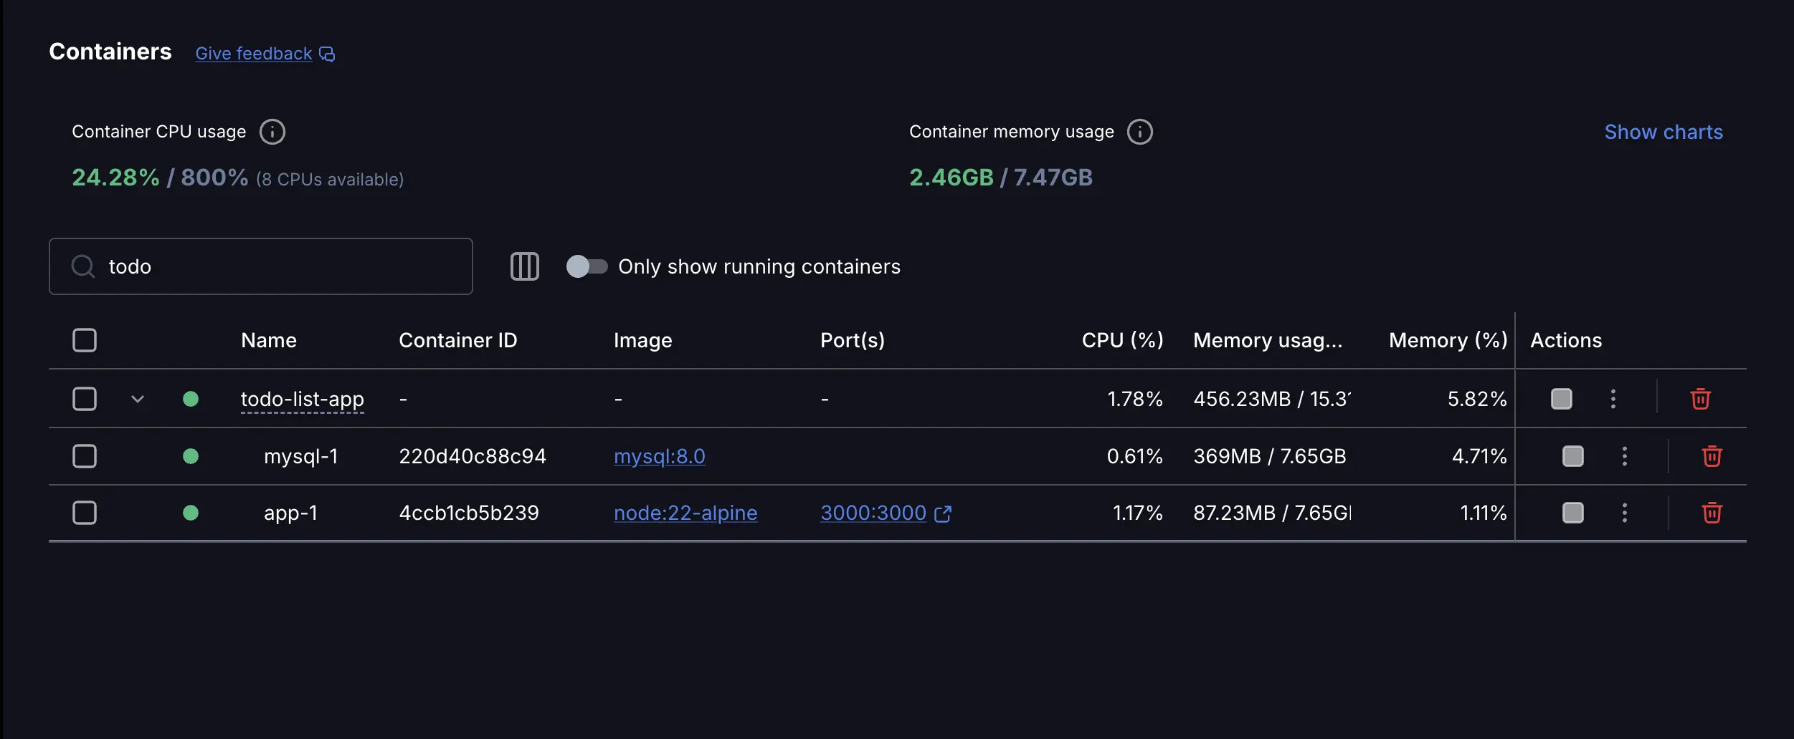Delete the app-1 container

point(1712,513)
